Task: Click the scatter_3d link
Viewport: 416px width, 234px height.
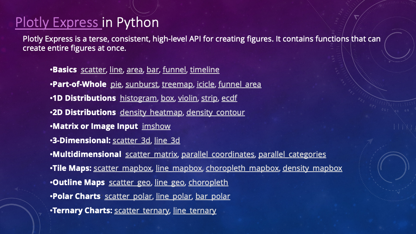Action: pos(131,140)
